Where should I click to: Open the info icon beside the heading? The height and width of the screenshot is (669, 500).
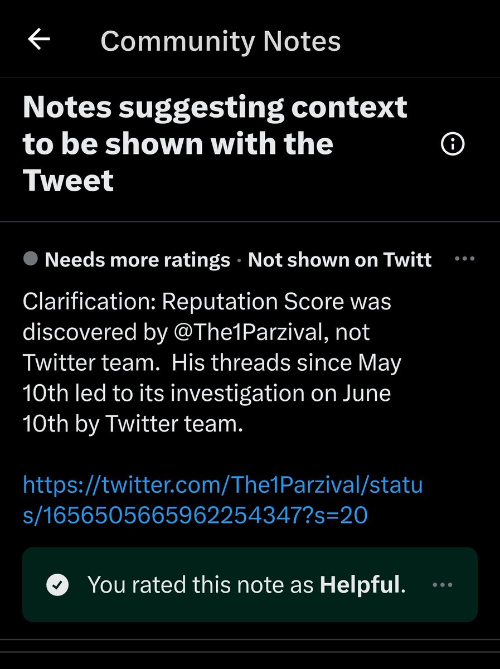tap(452, 145)
